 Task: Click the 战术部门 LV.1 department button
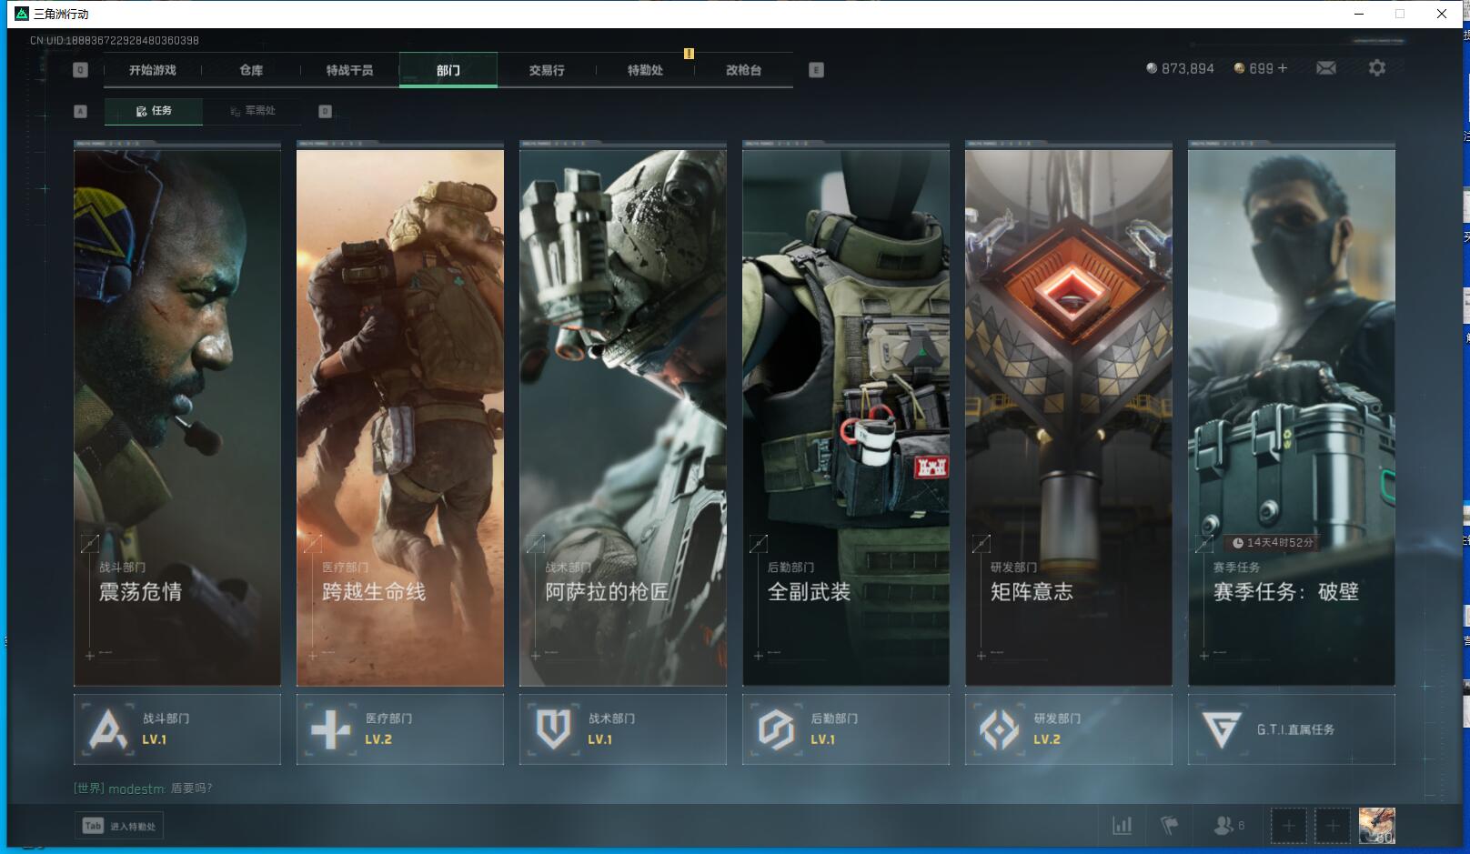click(x=623, y=729)
